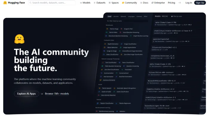Click the Automatic Speech Recognition task icon
This screenshot has height=116, width=209.
[114, 88]
